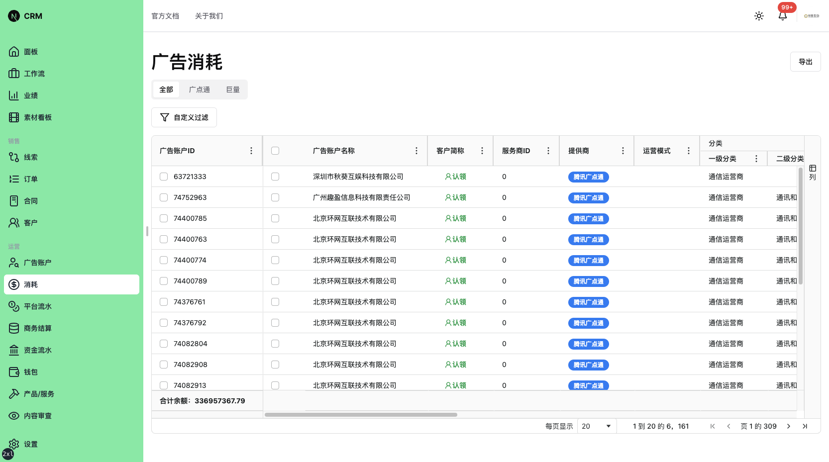Image resolution: width=829 pixels, height=462 pixels.
Task: Jump to last page with skip-end icon
Action: coord(805,426)
